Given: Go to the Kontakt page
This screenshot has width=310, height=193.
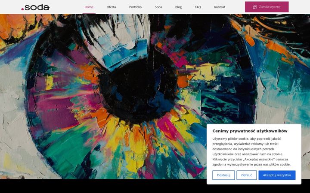Looking at the screenshot, I should point(220,7).
